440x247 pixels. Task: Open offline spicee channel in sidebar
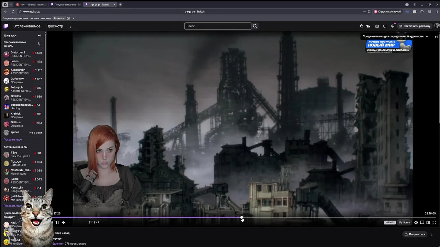click(23, 132)
